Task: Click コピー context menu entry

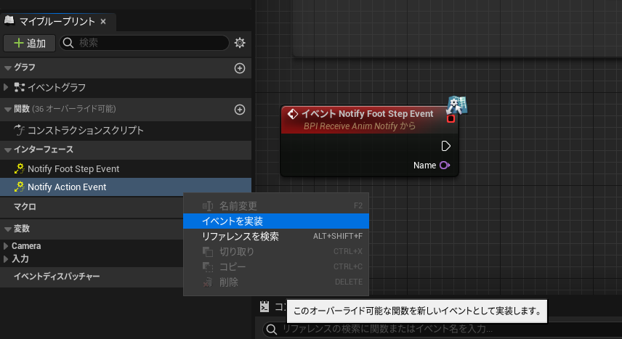Action: coord(276,267)
